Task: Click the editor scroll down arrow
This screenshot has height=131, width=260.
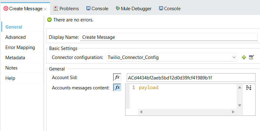Action: (239, 105)
